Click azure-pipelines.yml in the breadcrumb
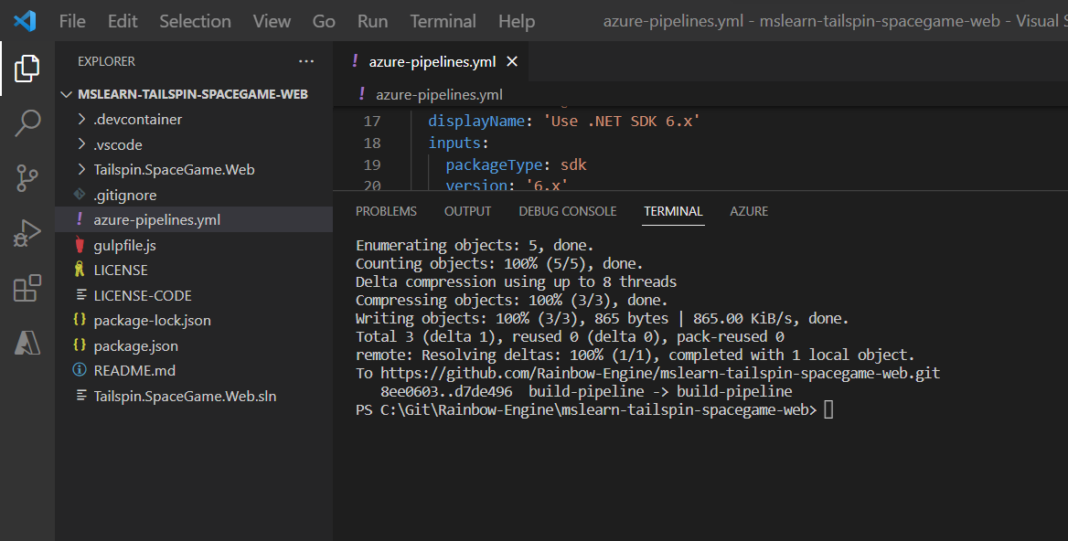1068x541 pixels. click(x=439, y=95)
